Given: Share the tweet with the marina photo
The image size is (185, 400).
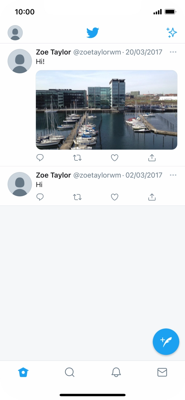Looking at the screenshot, I should [x=152, y=158].
